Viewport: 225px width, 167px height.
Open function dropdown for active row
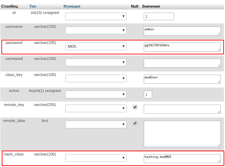coord(96,94)
